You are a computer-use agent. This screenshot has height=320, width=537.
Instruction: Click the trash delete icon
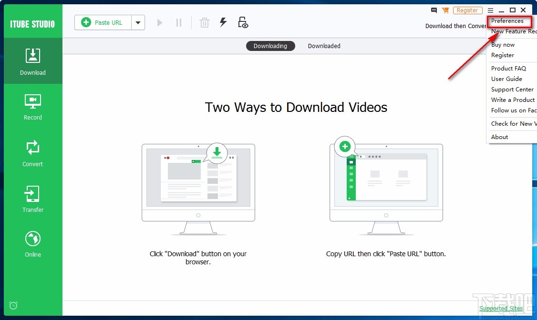click(204, 22)
